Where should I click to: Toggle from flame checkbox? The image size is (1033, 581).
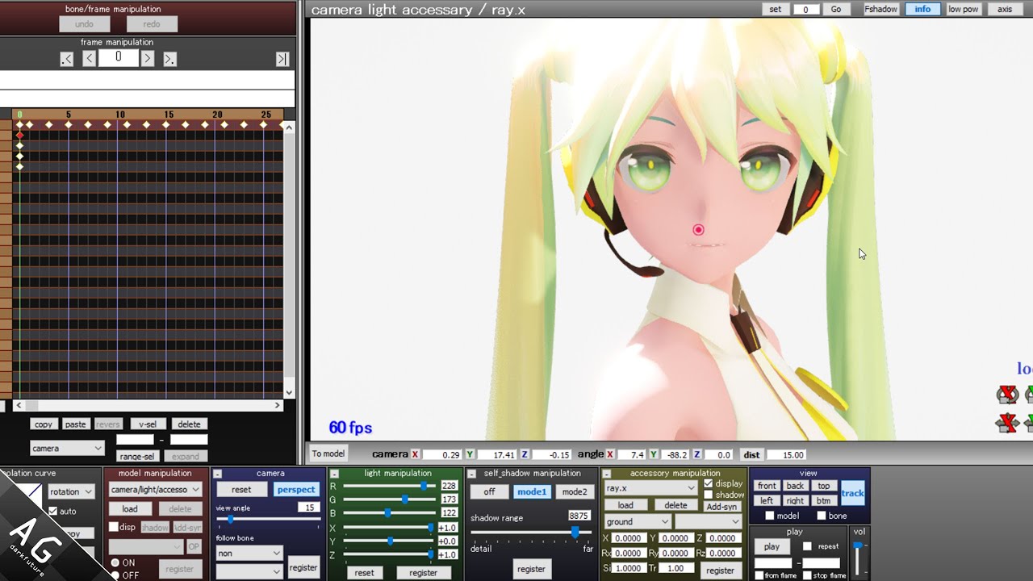[759, 575]
